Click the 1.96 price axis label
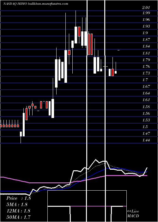The width and height of the screenshot is (158, 222). pyautogui.click(x=146, y=20)
